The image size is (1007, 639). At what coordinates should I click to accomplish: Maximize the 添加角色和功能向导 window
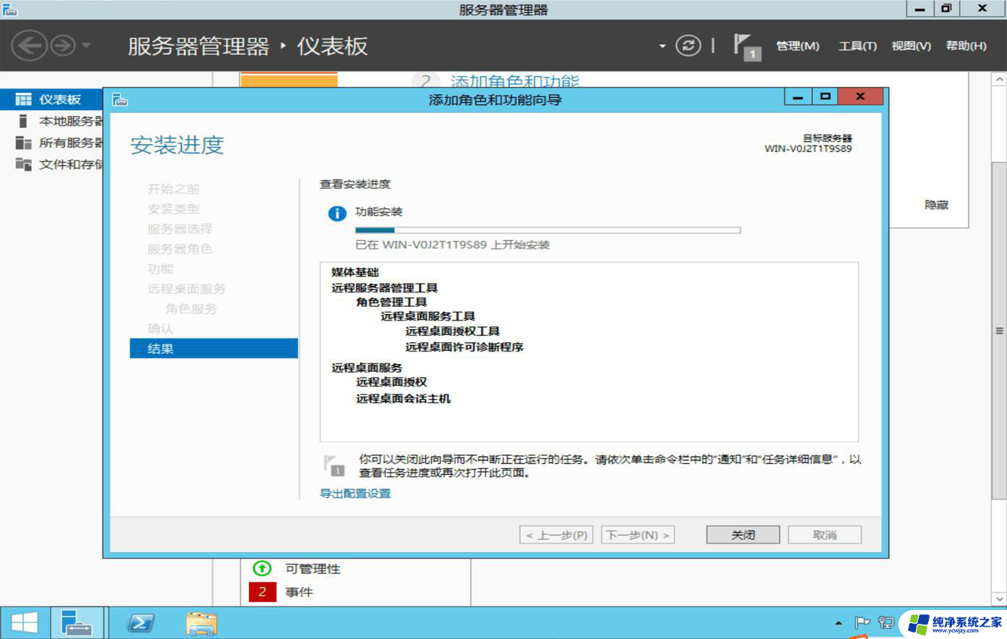[x=825, y=96]
